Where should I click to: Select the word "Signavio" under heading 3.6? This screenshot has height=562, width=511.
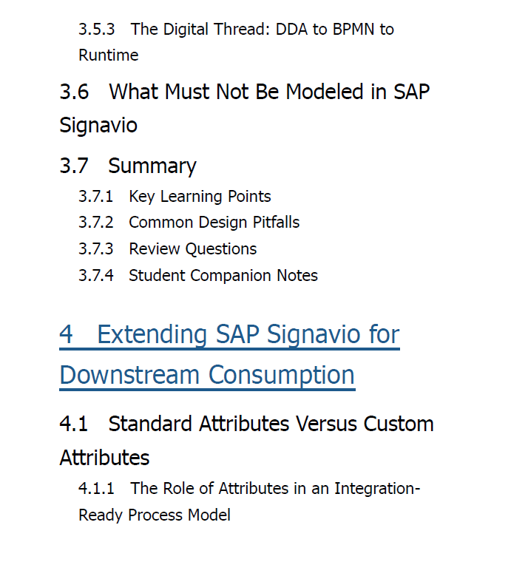point(98,126)
